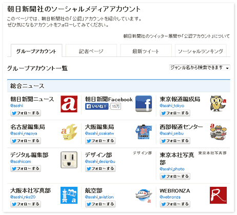Open the @asahi handle link
Image resolution: width=237 pixels, height=215 pixels.
pyautogui.click(x=16, y=106)
